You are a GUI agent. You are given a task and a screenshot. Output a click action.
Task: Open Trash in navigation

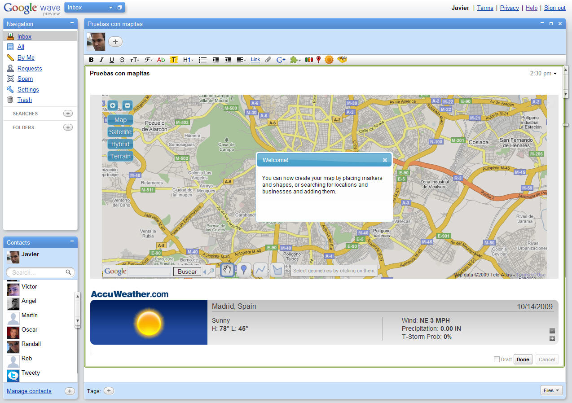25,100
